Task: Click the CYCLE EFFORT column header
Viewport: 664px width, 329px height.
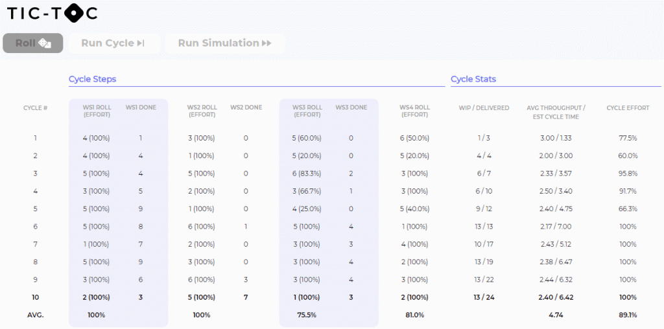Action: (628, 108)
